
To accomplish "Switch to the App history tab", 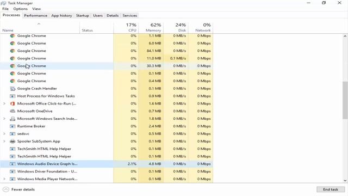I will point(61,16).
